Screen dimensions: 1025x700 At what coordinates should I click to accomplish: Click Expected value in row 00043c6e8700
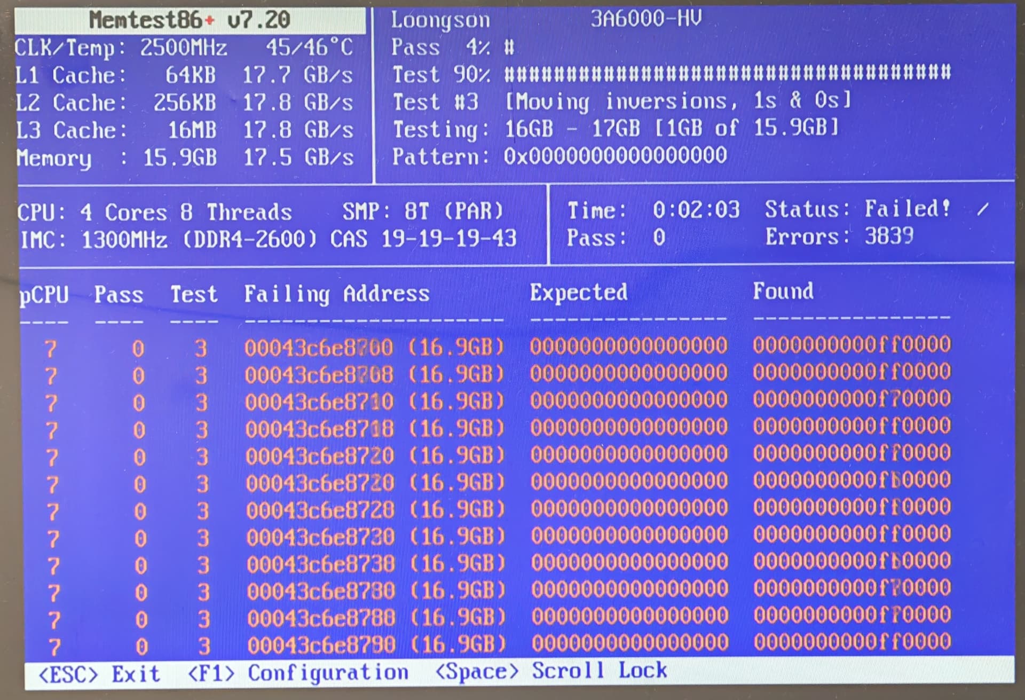pos(628,346)
